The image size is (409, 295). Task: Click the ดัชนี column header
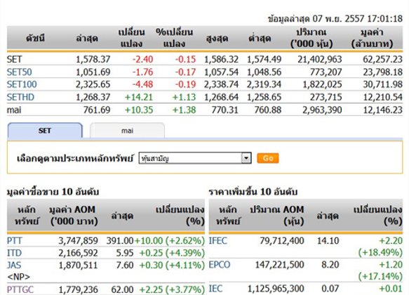pos(35,39)
